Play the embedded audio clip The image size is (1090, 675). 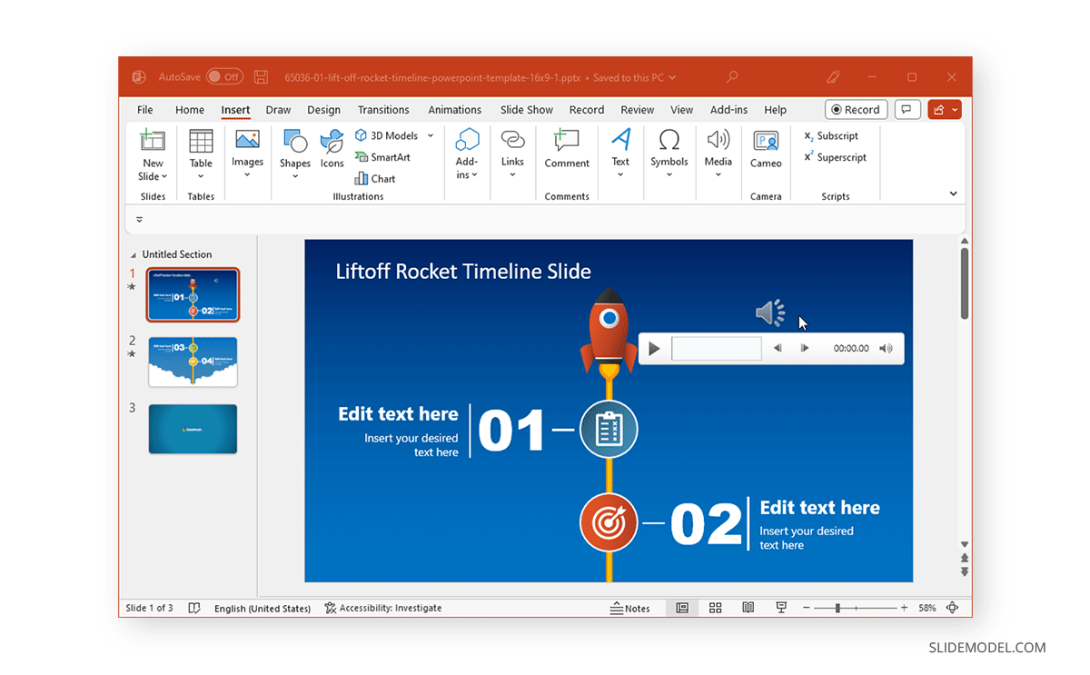point(654,348)
